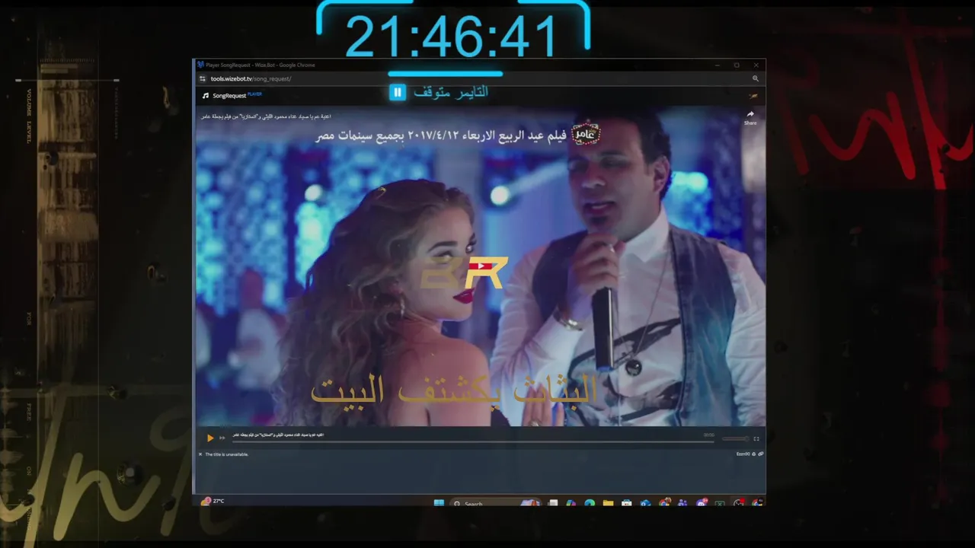This screenshot has width=975, height=548.
Task: Open Outlook from the taskbar
Action: tap(645, 503)
